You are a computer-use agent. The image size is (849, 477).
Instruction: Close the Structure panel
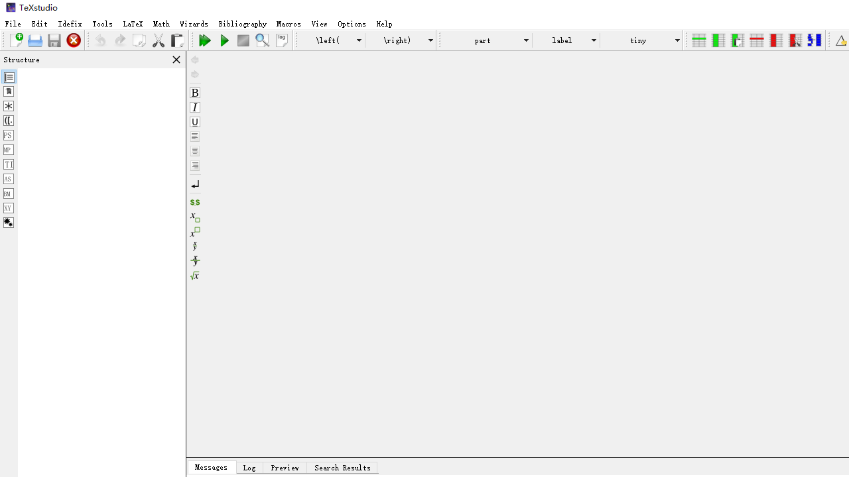tap(176, 60)
